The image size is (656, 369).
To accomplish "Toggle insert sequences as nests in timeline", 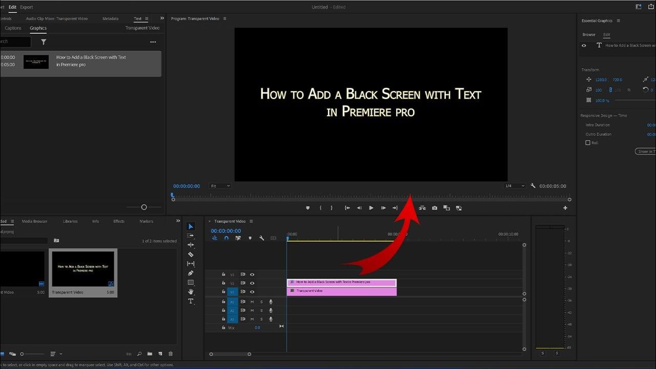I will (215, 238).
